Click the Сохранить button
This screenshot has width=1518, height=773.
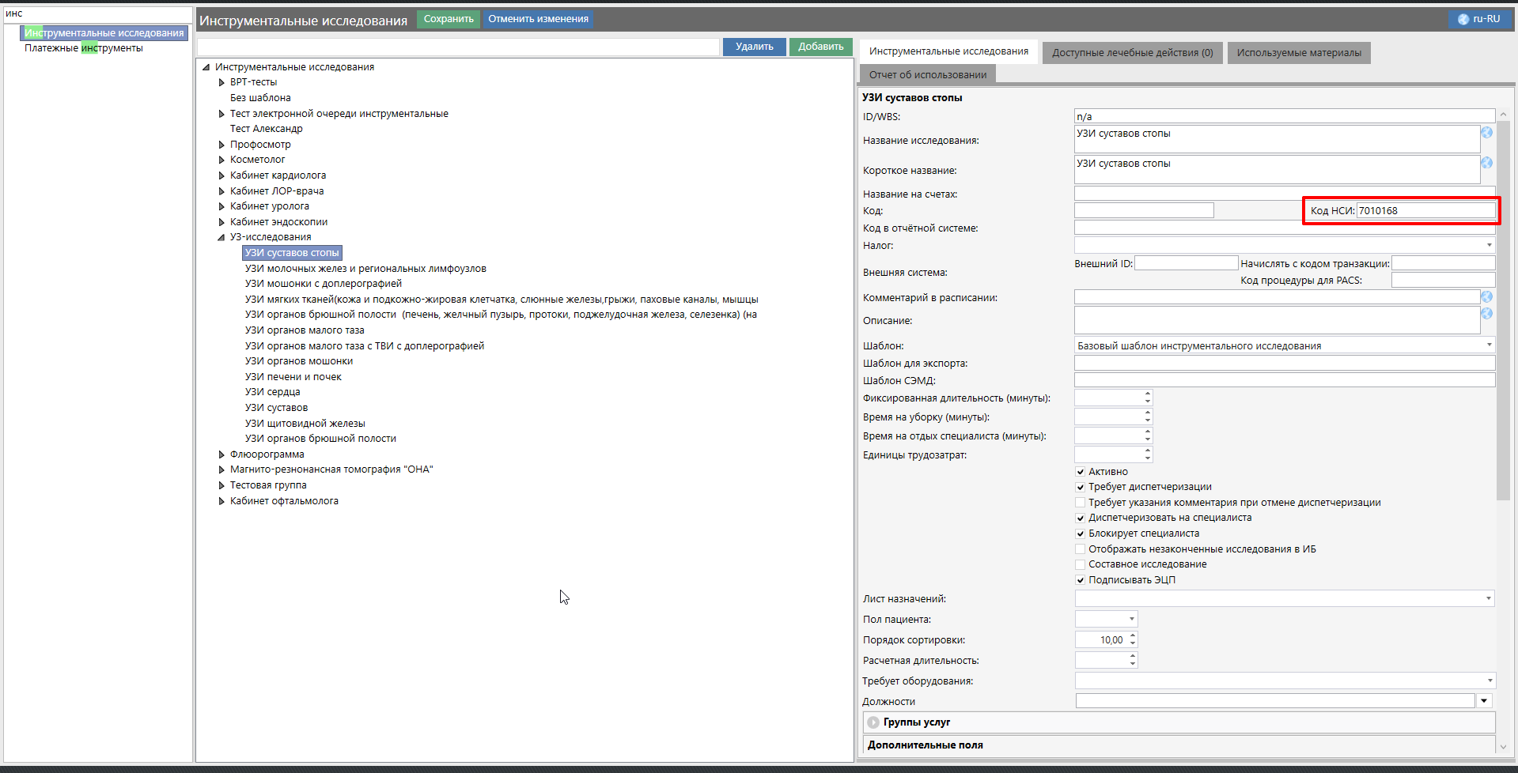[x=448, y=19]
